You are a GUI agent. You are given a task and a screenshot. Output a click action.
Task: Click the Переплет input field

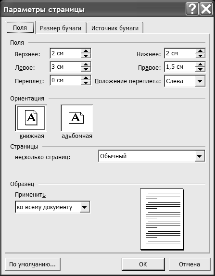tap(66, 80)
